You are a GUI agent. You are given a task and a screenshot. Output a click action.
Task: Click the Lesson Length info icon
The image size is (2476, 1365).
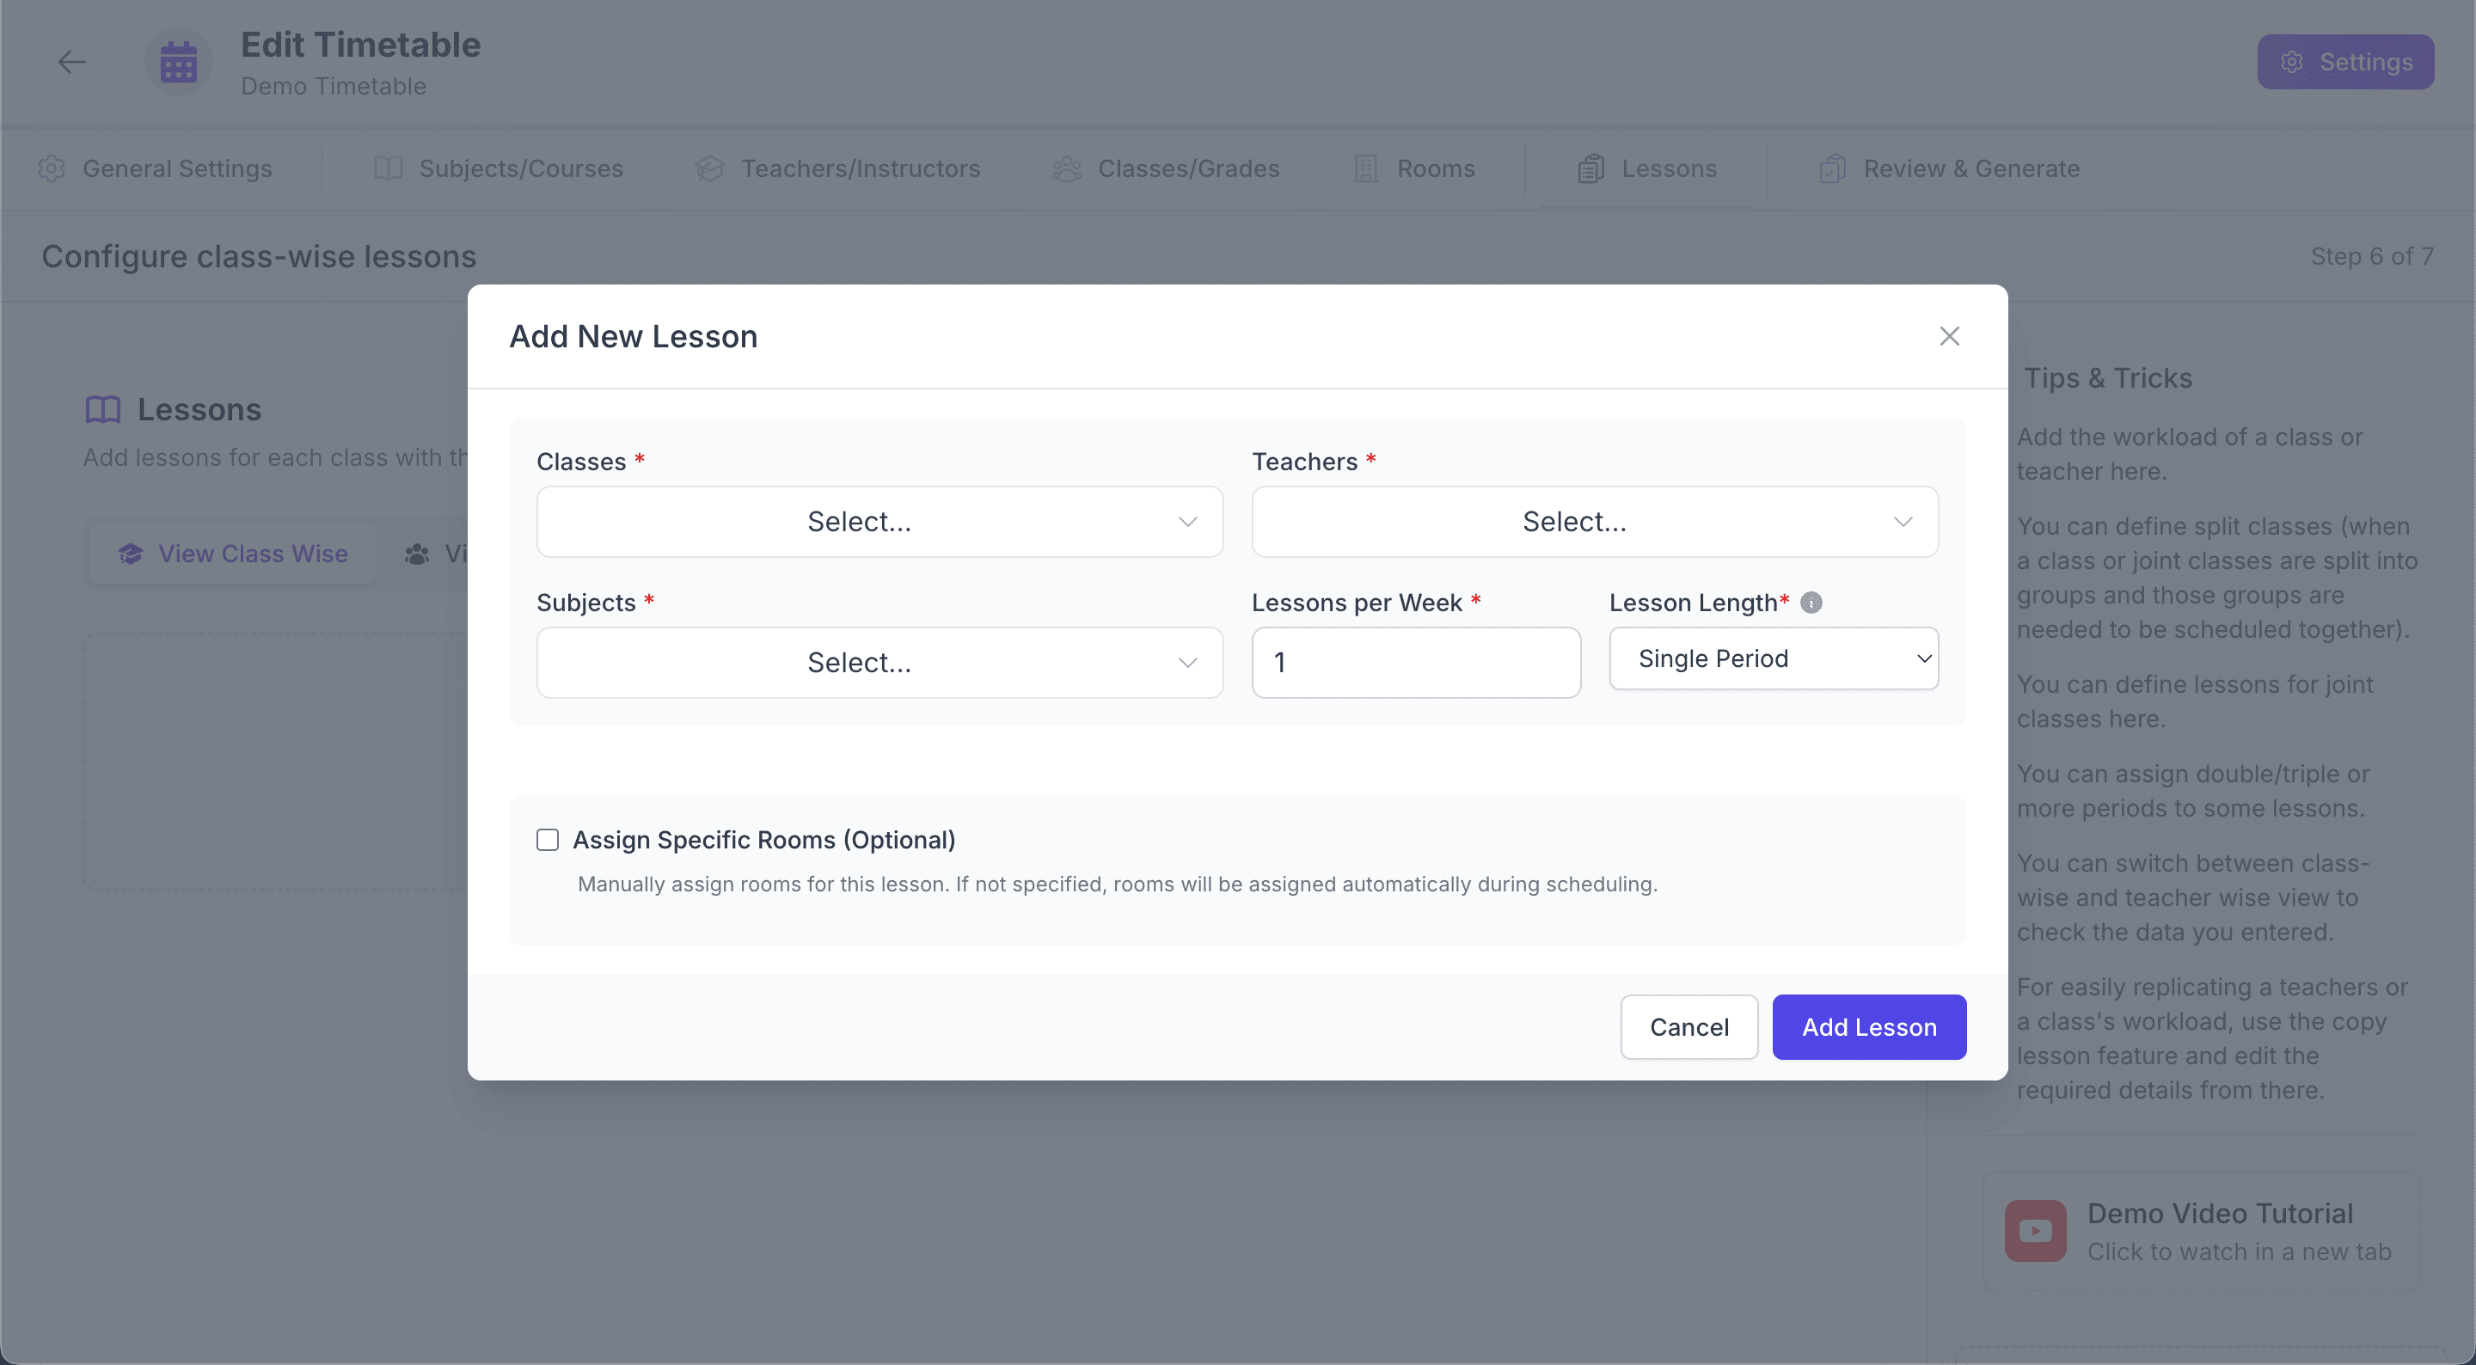pos(1811,603)
